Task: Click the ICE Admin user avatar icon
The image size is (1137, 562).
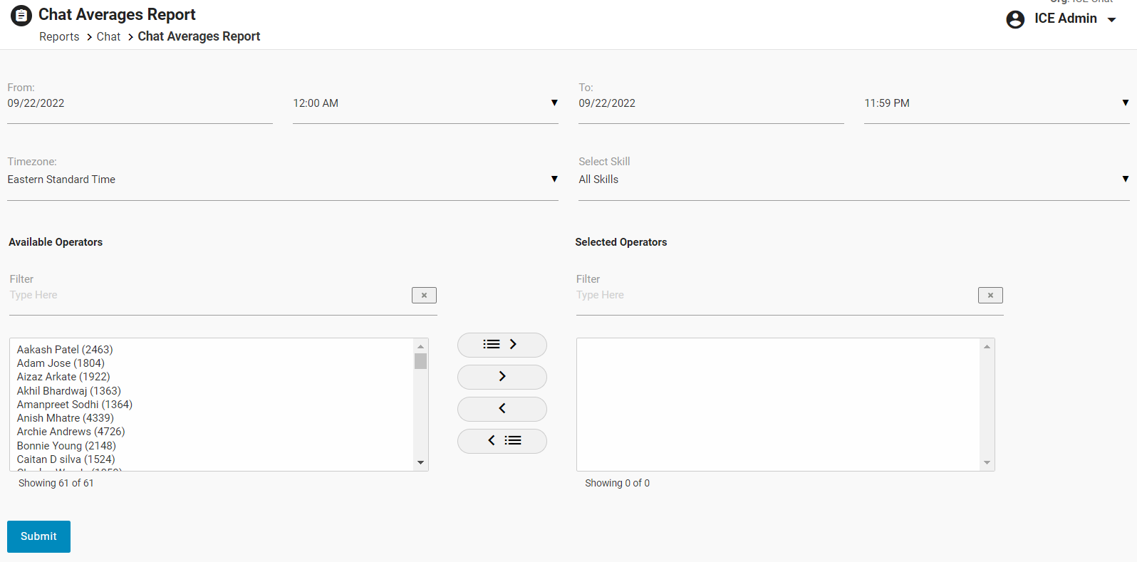Action: pos(1015,19)
